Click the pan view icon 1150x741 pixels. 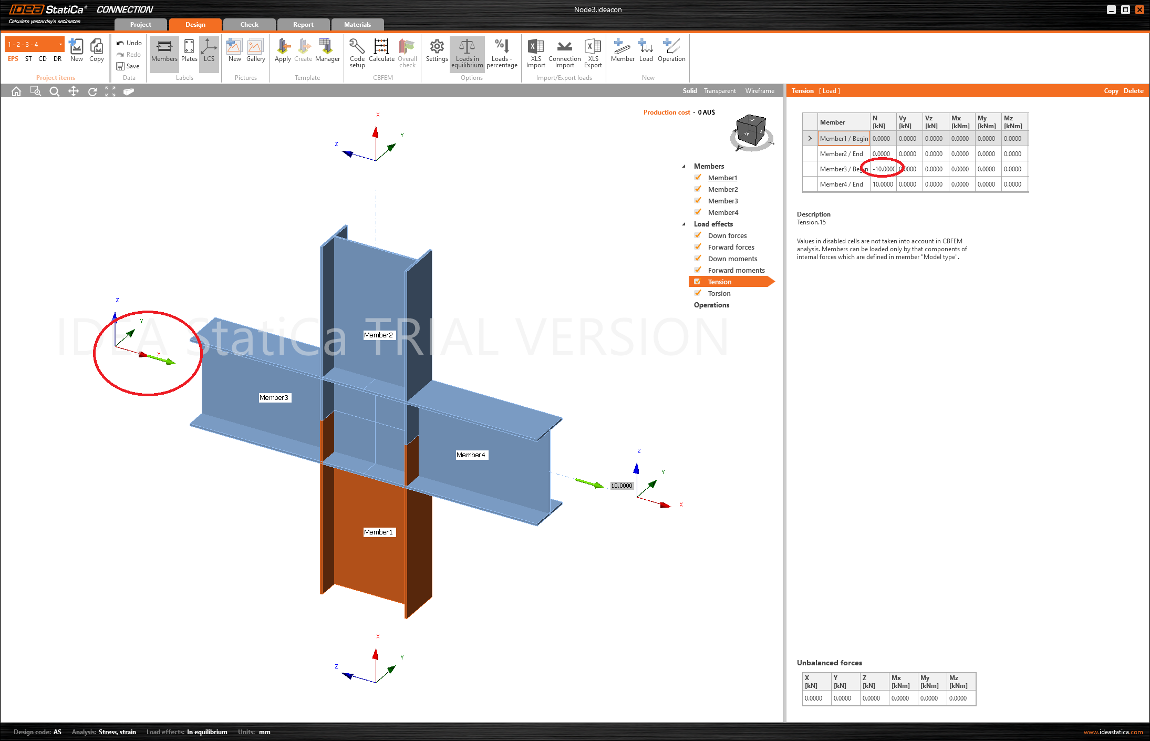(74, 91)
